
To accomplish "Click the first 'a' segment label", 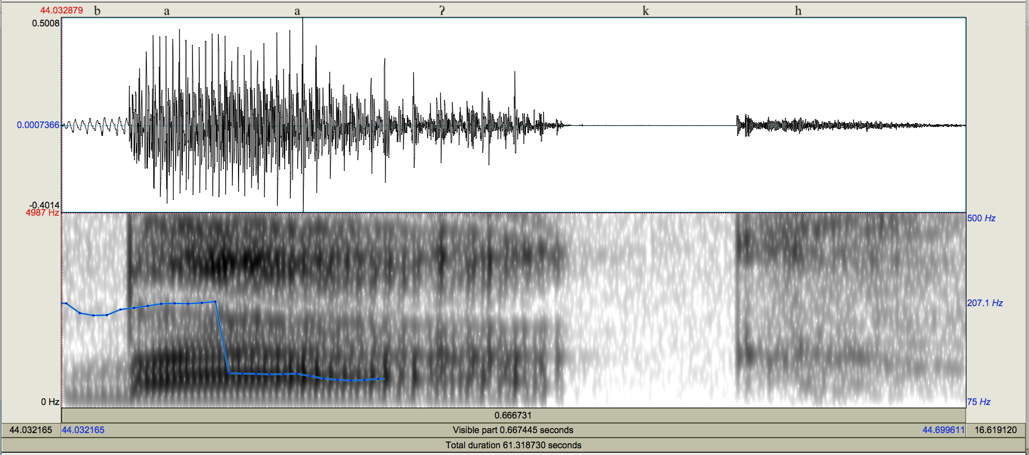I will pos(167,11).
